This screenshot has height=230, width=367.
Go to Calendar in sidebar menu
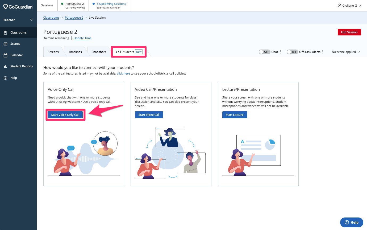point(18,55)
